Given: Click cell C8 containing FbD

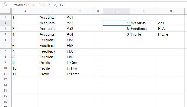Looking at the screenshot, I should 80,57.
